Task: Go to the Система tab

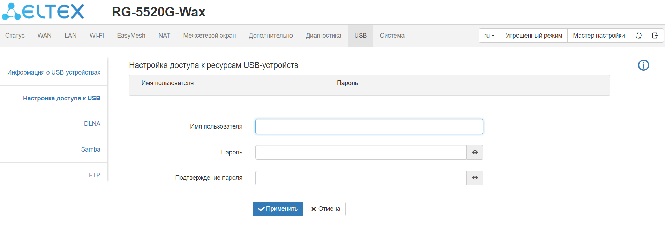Action: coord(392,36)
